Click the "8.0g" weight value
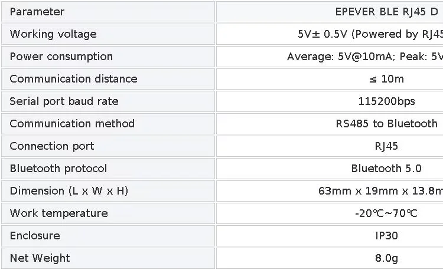 pyautogui.click(x=386, y=258)
